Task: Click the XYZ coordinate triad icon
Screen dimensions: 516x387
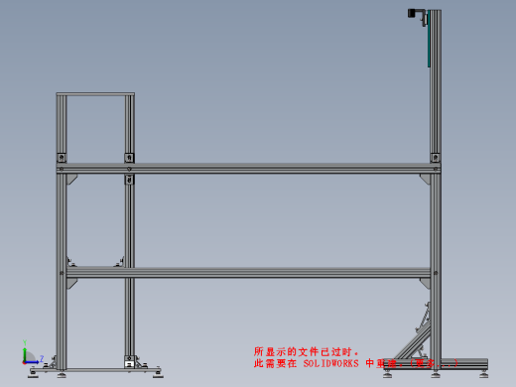Action: [33, 352]
